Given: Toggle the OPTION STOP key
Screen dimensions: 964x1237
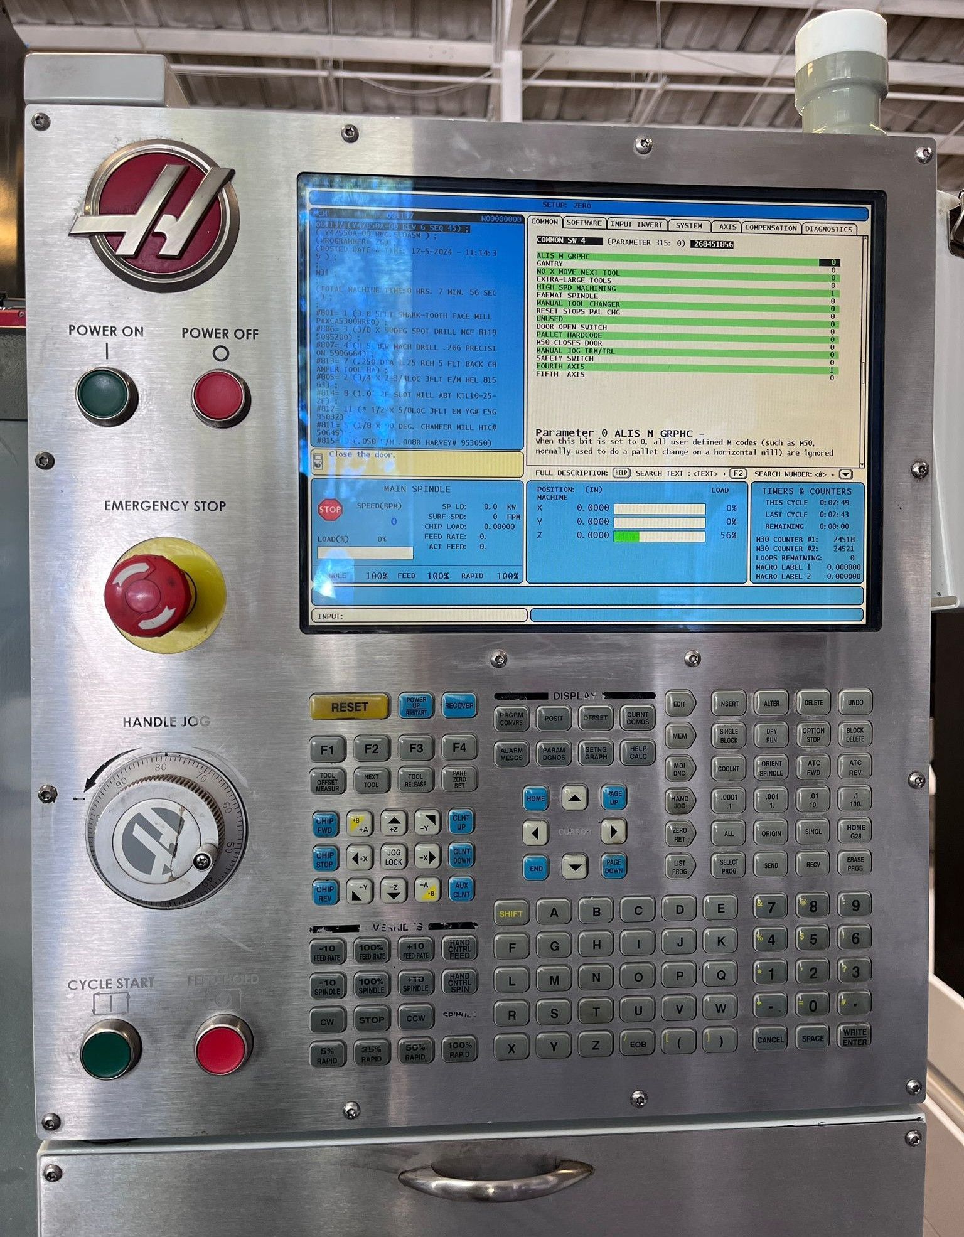Looking at the screenshot, I should tap(813, 735).
